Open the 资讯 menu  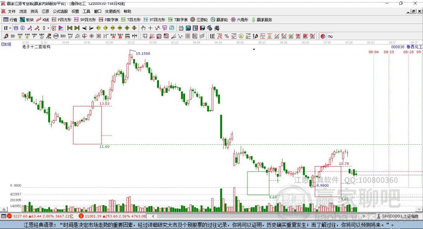[34, 11]
